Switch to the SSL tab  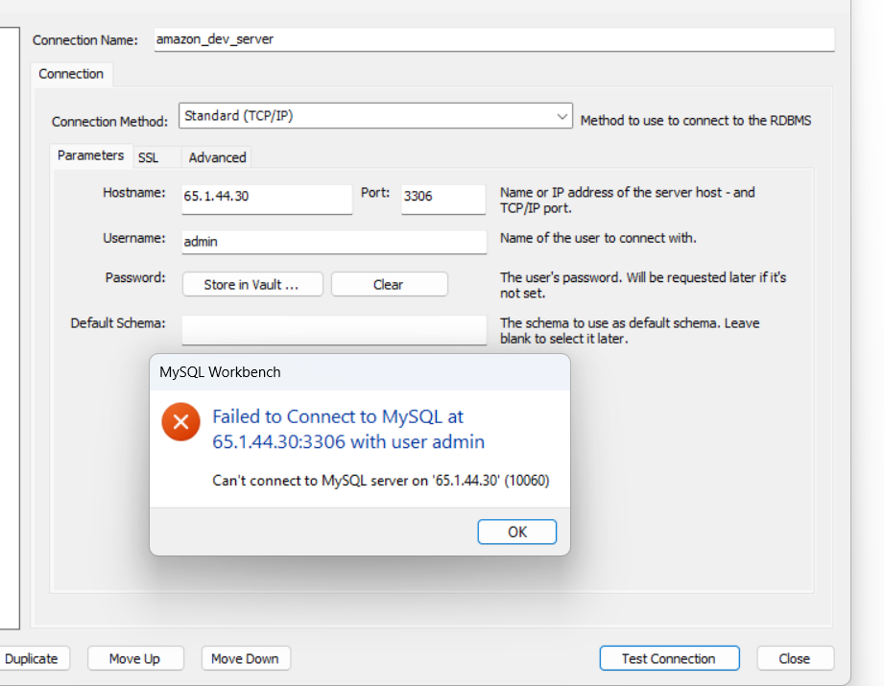click(x=148, y=157)
